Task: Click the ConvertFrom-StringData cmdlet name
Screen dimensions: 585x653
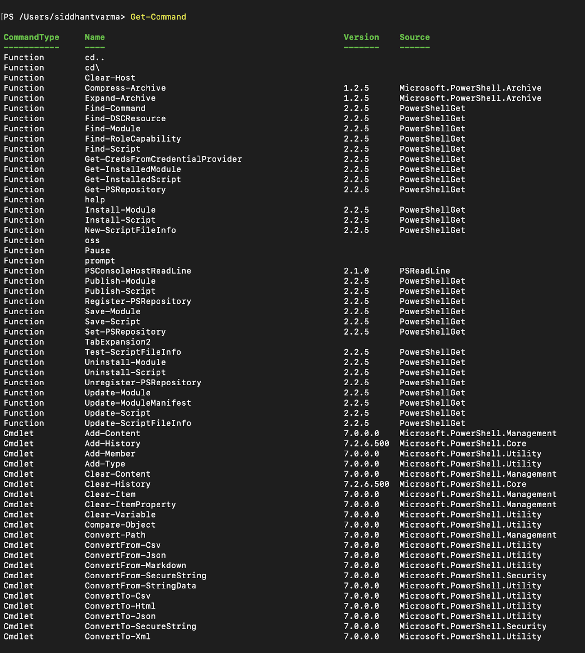Action: click(141, 586)
